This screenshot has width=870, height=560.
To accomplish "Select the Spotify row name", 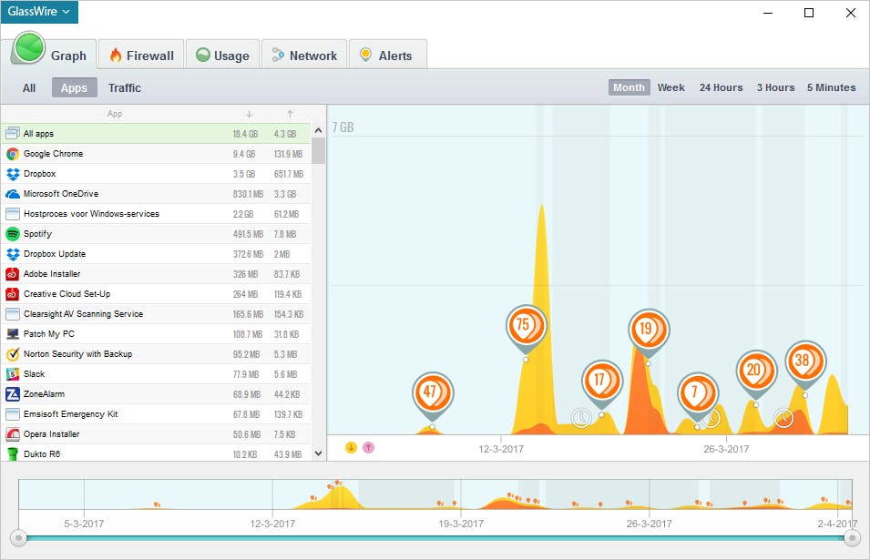I will tap(37, 234).
